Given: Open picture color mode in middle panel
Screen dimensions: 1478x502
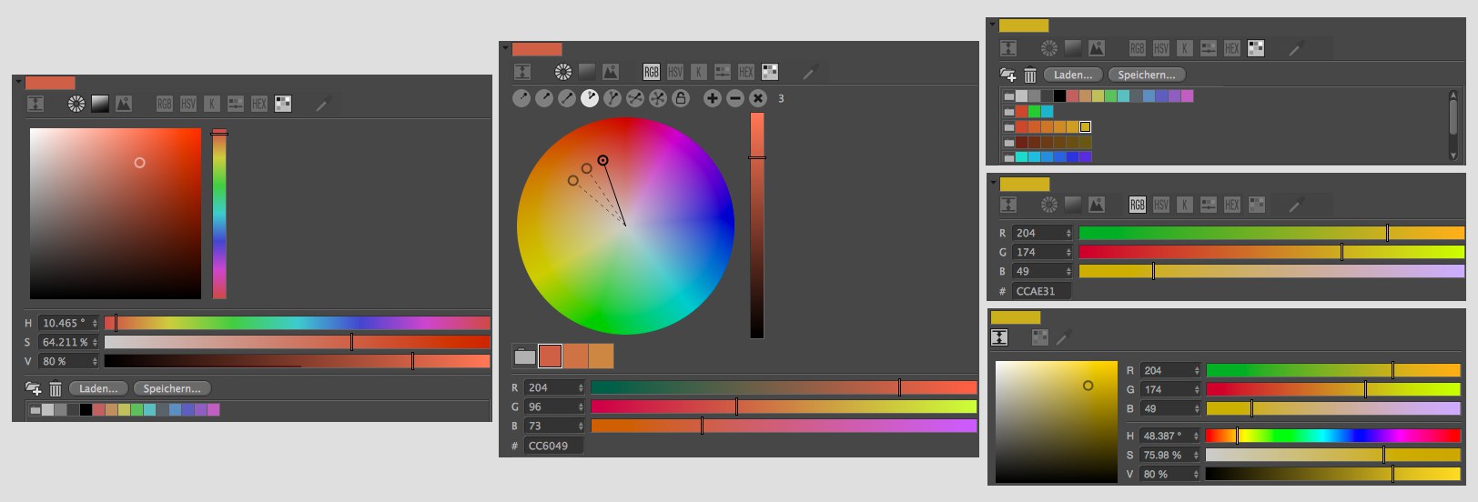Looking at the screenshot, I should coord(611,72).
